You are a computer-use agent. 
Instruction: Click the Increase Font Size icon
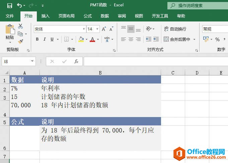(104, 29)
